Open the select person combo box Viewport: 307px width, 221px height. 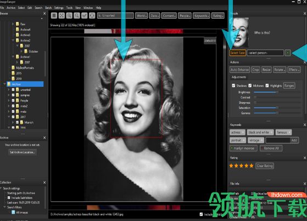(x=265, y=53)
